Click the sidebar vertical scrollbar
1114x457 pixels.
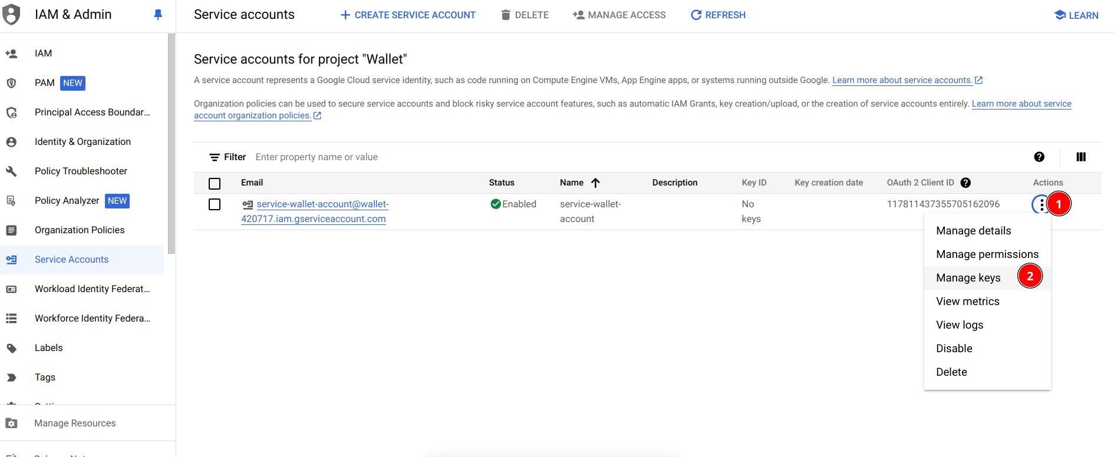172,144
